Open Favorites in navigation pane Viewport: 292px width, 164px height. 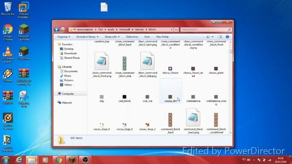(x=65, y=44)
